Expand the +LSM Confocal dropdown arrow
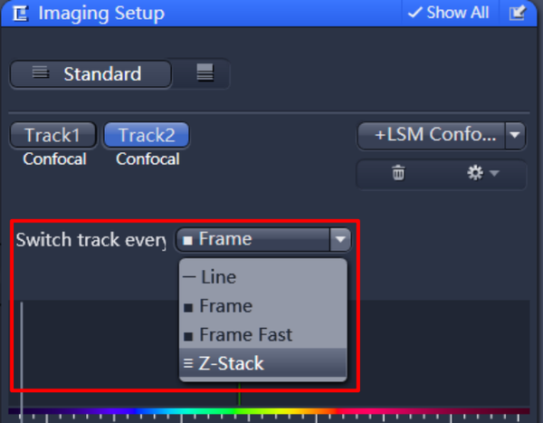Image resolution: width=543 pixels, height=423 pixels. pos(515,136)
